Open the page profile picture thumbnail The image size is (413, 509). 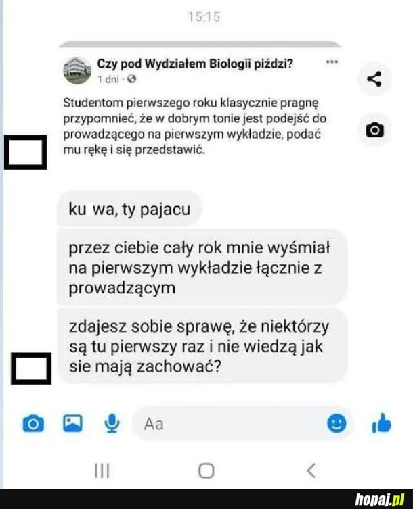click(x=77, y=70)
